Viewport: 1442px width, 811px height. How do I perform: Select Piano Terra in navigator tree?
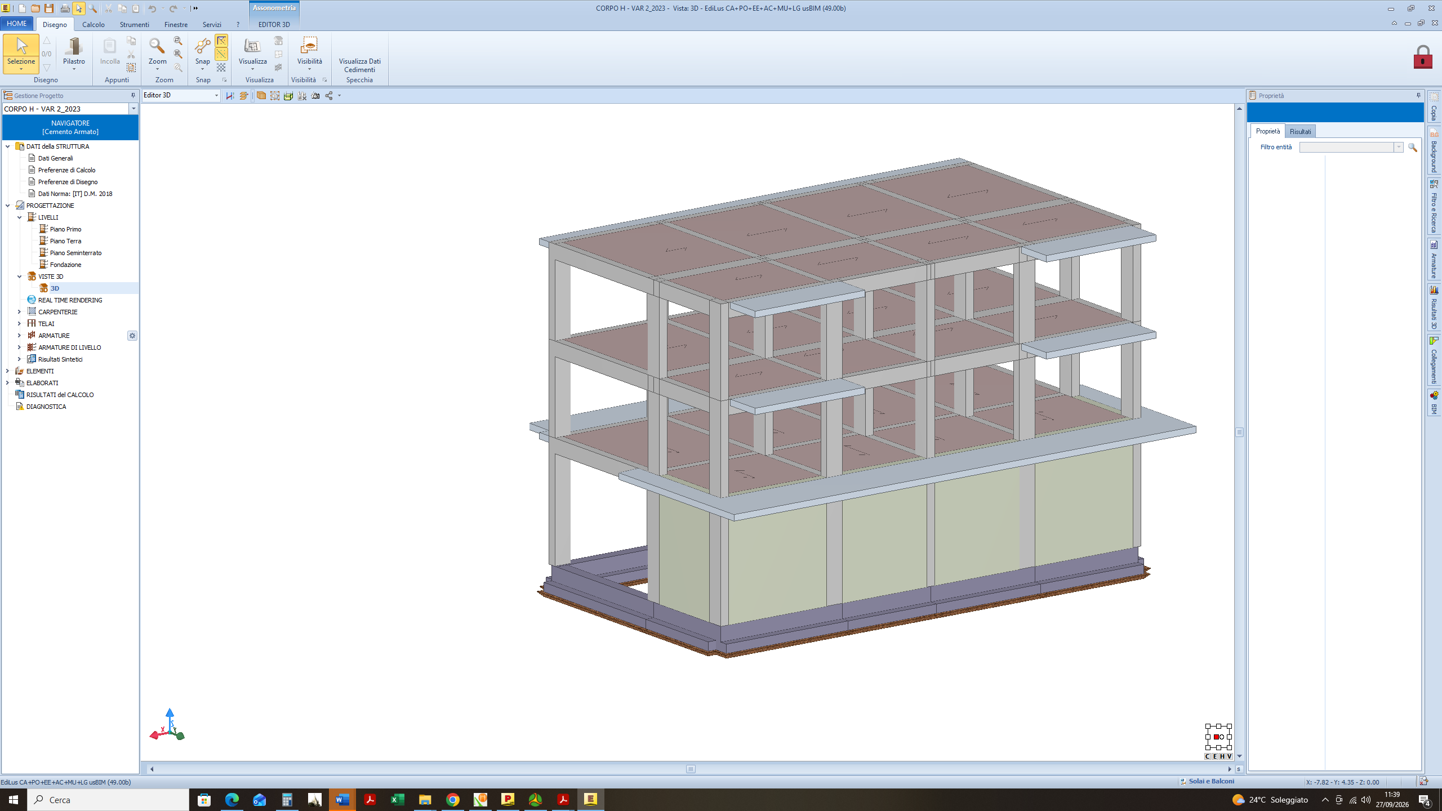pyautogui.click(x=65, y=241)
